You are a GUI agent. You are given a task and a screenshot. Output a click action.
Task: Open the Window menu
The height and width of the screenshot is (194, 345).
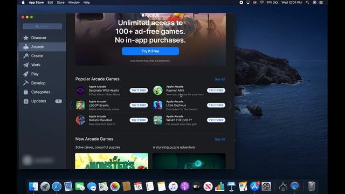tap(74, 2)
